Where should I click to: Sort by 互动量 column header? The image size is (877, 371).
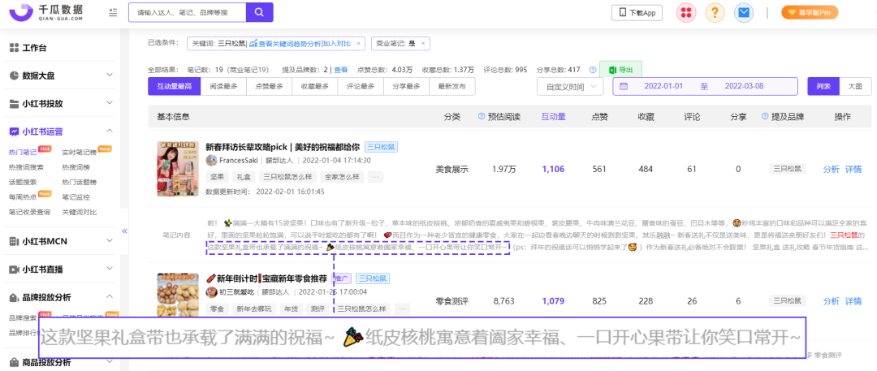553,116
